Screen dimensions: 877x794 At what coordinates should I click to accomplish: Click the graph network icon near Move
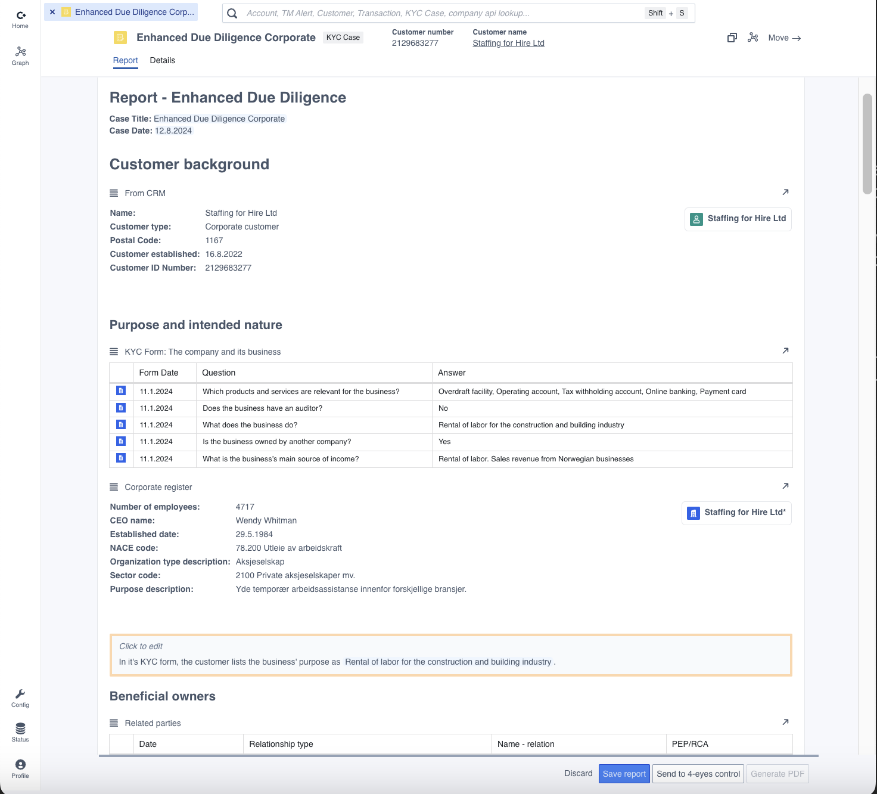pyautogui.click(x=753, y=38)
